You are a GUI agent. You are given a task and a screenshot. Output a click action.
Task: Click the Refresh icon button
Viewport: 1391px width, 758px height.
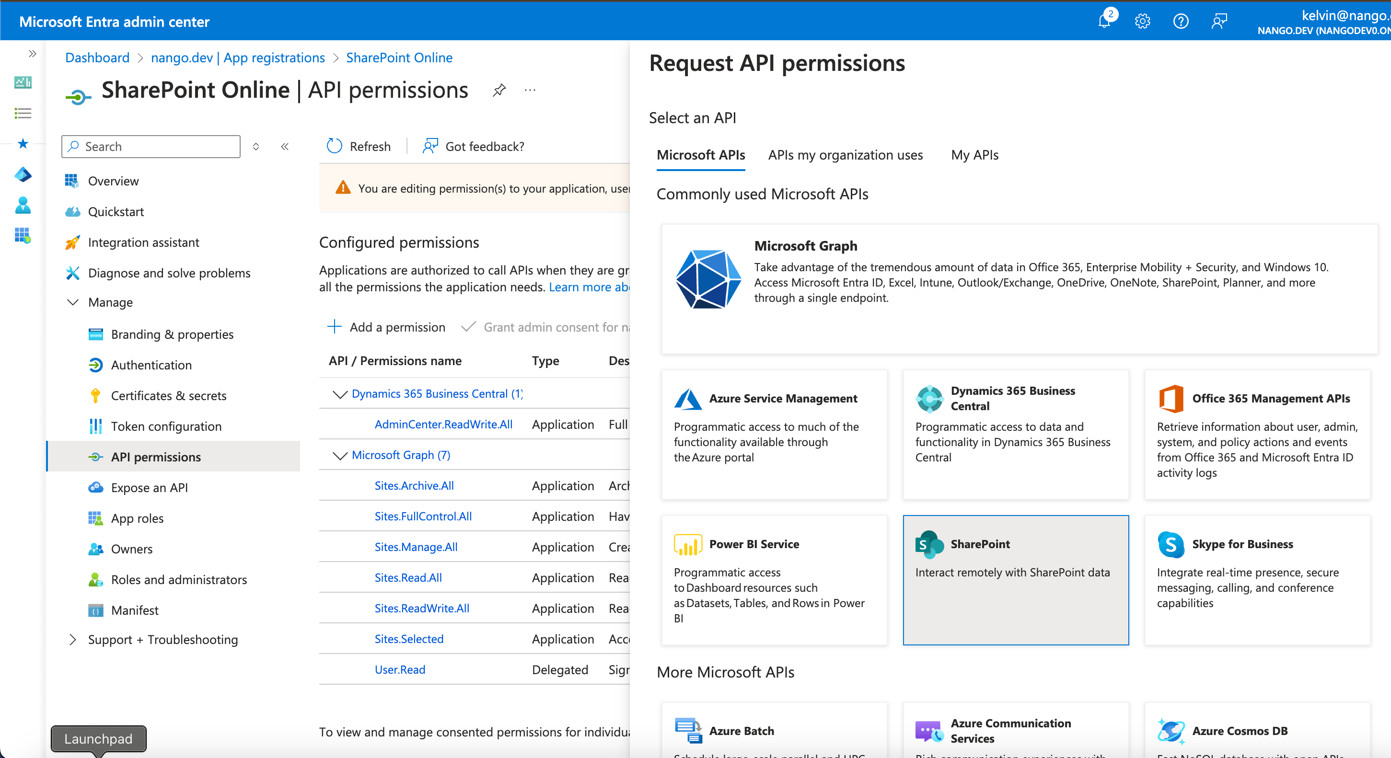click(335, 146)
